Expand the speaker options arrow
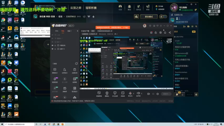Screen dimensions: 224x126 (x=142, y=94)
